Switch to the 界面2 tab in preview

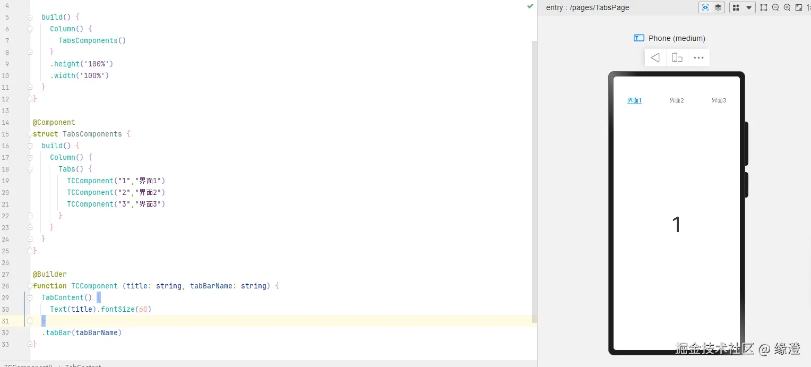point(677,100)
